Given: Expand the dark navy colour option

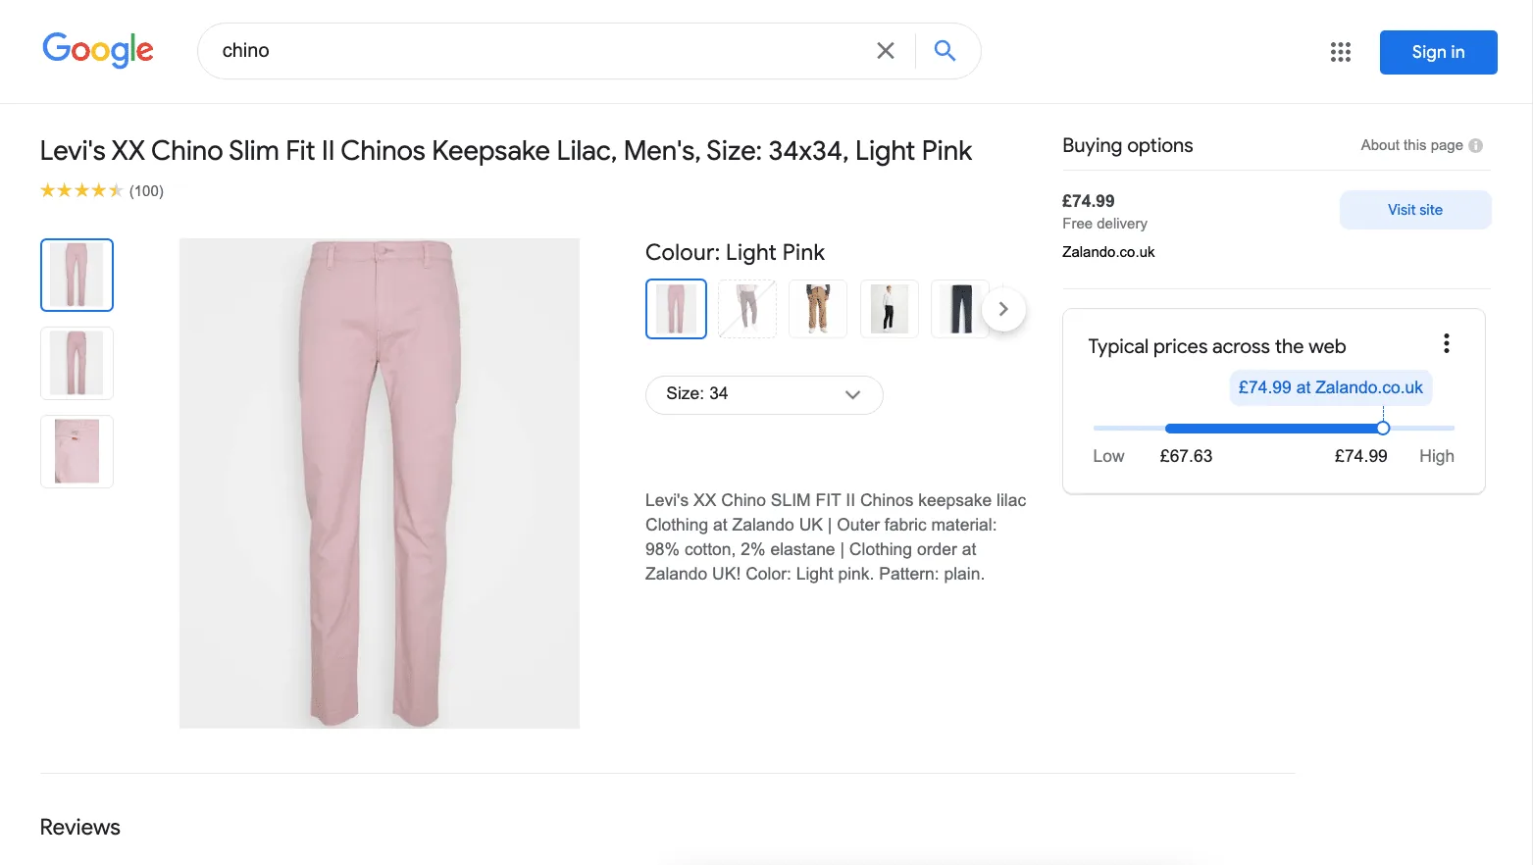Looking at the screenshot, I should click(959, 308).
